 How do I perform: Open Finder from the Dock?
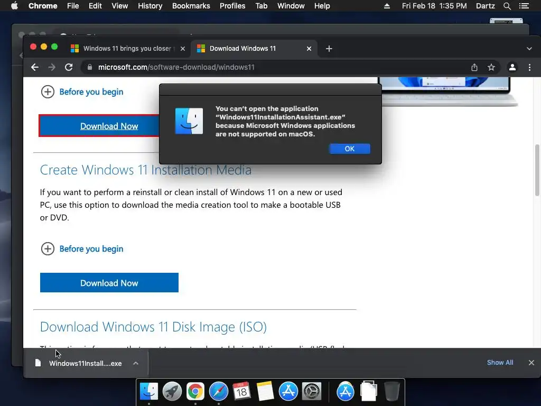click(149, 391)
